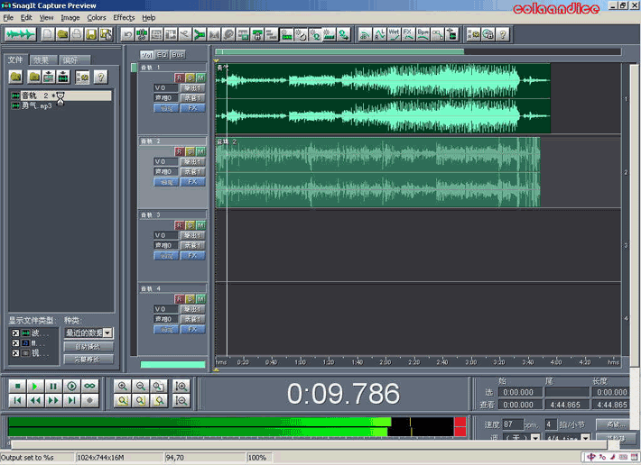Mute track 3 with the M button
The width and height of the screenshot is (641, 465).
200,225
